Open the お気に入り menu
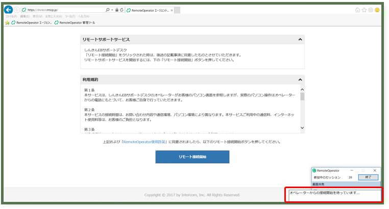The height and width of the screenshot is (209, 389). (52, 16)
